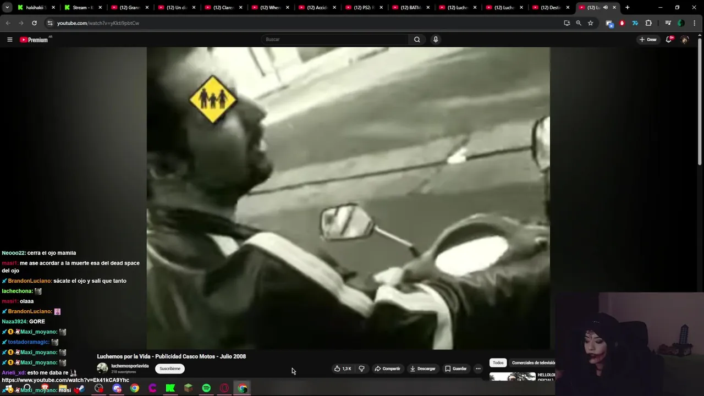Open the tab search dropdown arrow
704x396 pixels.
(7, 8)
